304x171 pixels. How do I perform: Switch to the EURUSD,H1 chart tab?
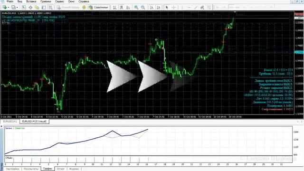[10, 122]
